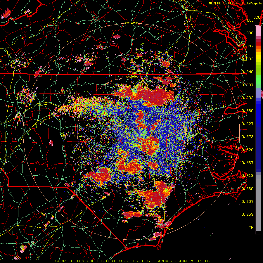Select the 0.627 scale label

pos(248,124)
